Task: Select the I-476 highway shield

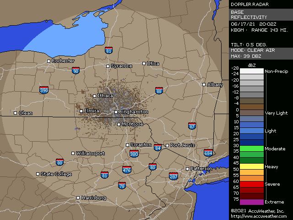Action: (x=127, y=170)
